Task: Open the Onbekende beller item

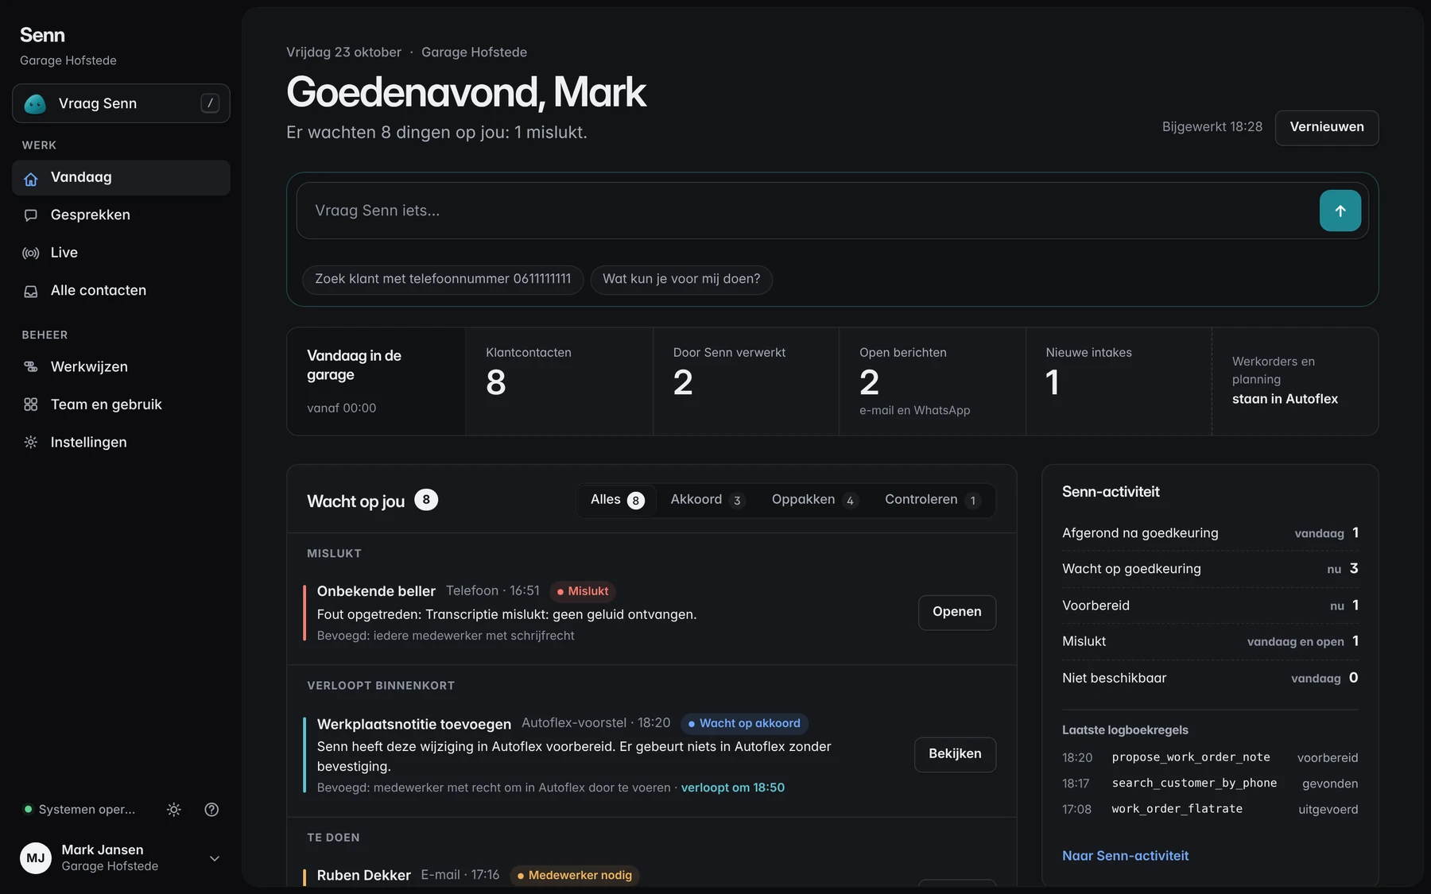Action: pyautogui.click(x=957, y=612)
